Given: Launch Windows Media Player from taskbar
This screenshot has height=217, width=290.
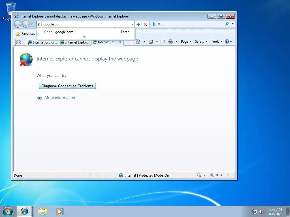Looking at the screenshot, I should (60, 211).
